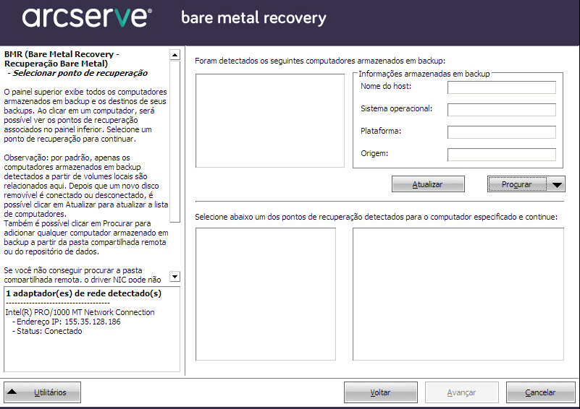Click the 'Origem:' label
The image size is (580, 409).
point(374,154)
